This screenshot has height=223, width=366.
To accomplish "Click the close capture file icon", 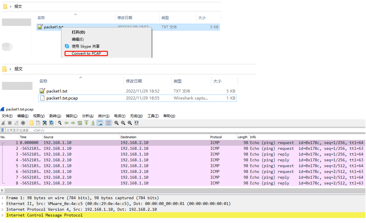I will 45,123.
